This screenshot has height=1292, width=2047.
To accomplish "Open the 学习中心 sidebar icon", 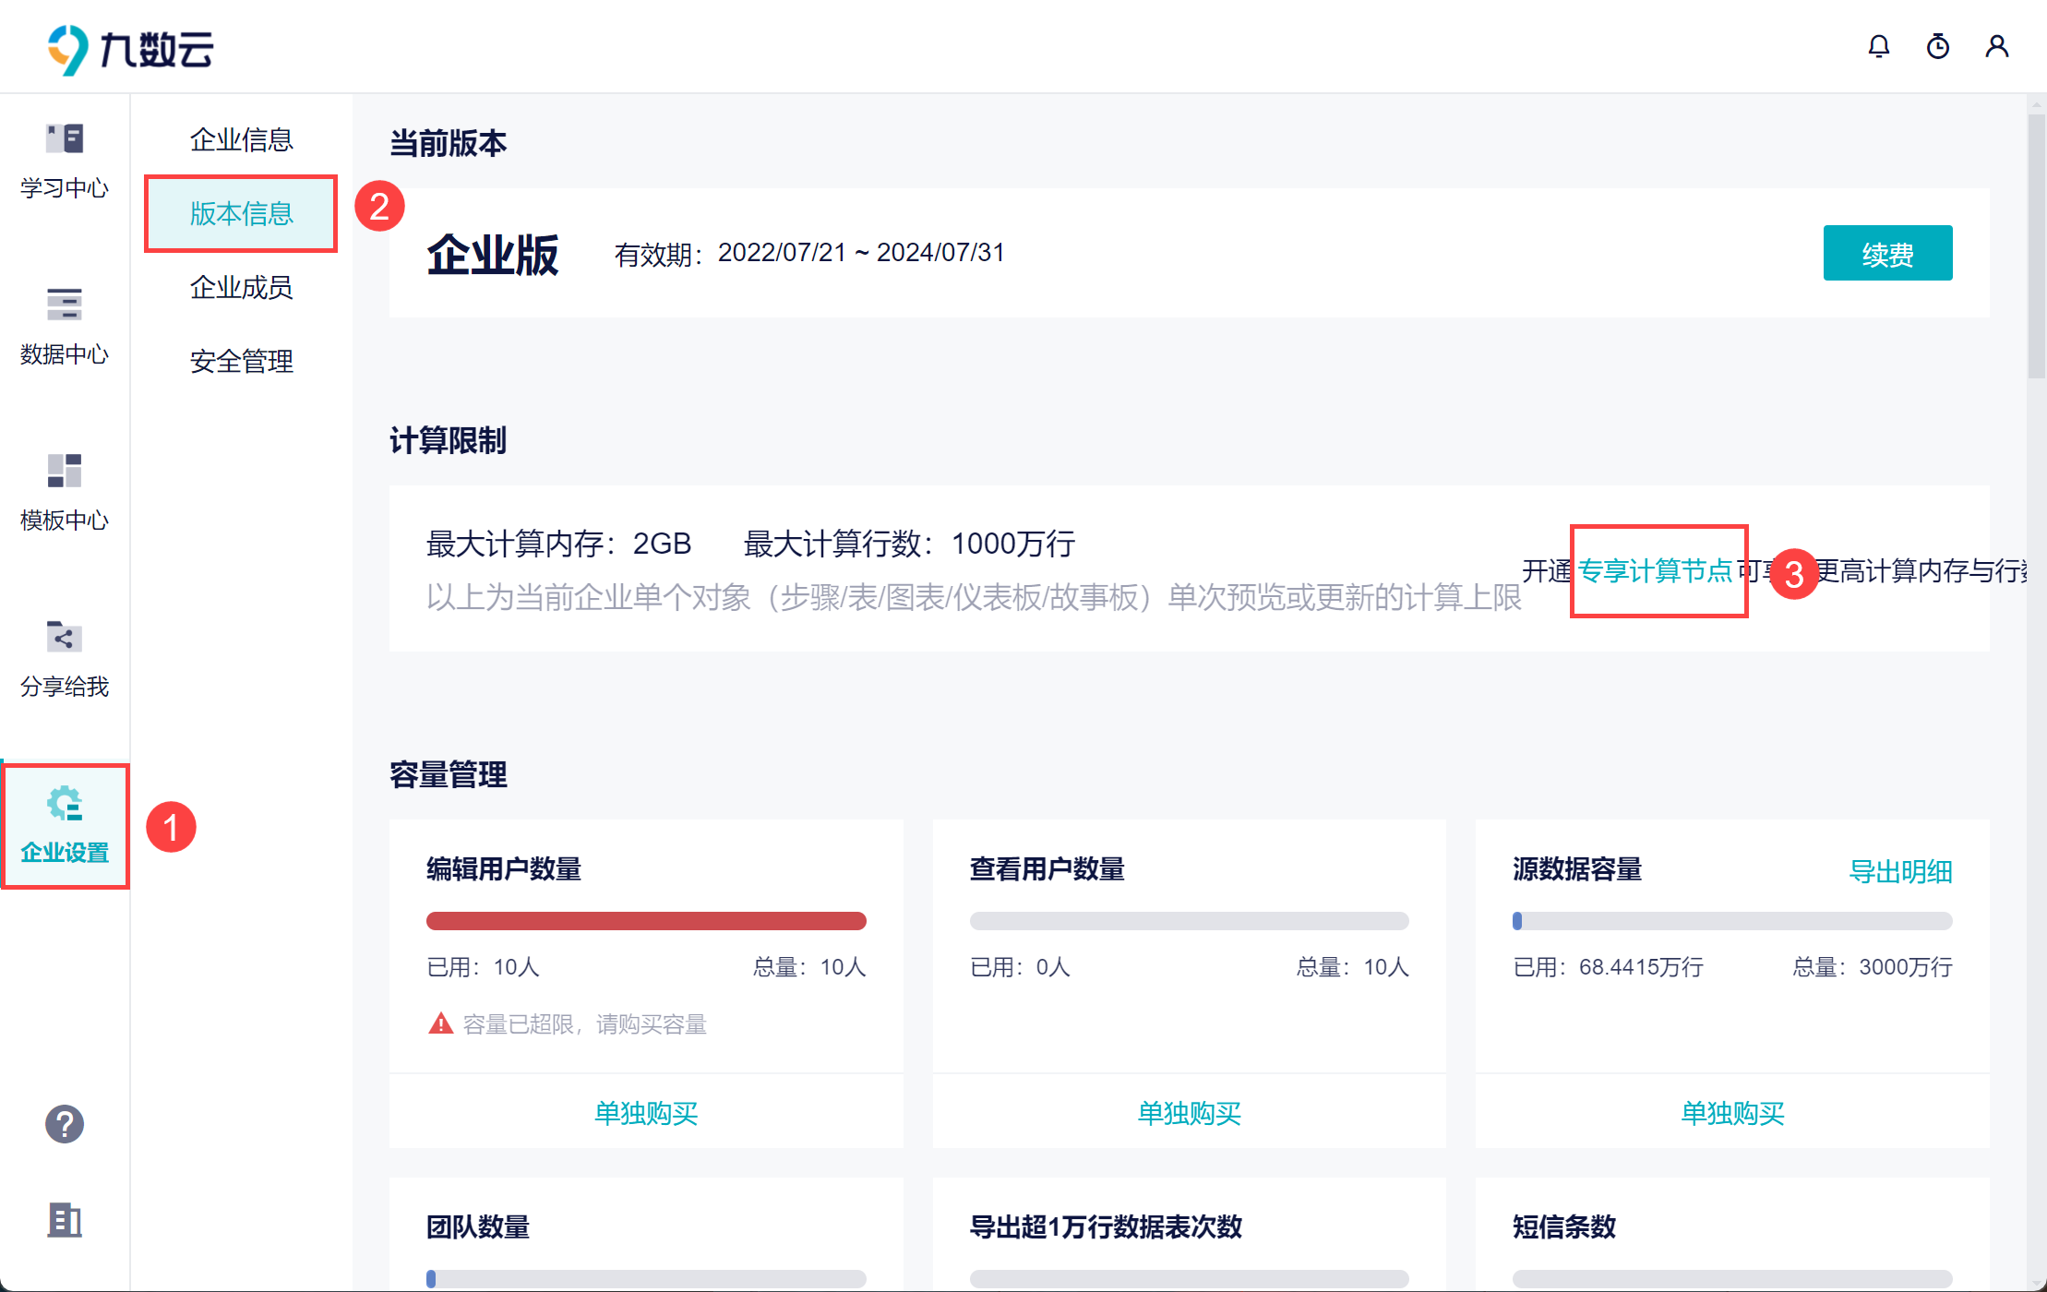I will 64,139.
